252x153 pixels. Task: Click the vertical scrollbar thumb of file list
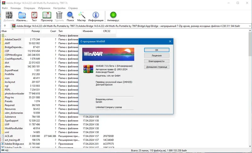(250, 44)
